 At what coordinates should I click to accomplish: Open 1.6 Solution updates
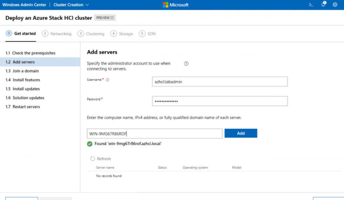click(40, 98)
